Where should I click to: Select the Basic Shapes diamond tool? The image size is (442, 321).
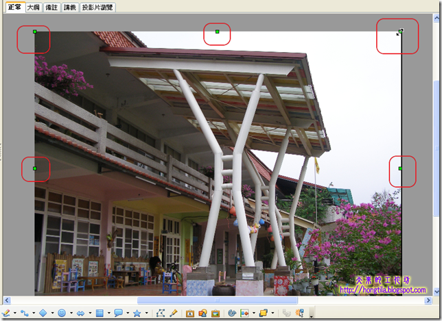pos(43,313)
